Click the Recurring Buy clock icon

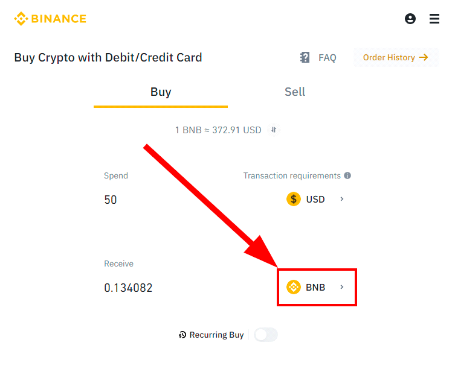click(x=182, y=335)
